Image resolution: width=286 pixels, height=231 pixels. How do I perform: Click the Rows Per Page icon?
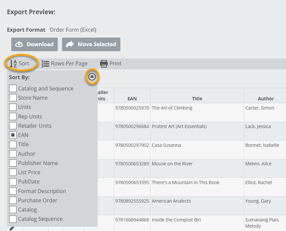(x=45, y=64)
